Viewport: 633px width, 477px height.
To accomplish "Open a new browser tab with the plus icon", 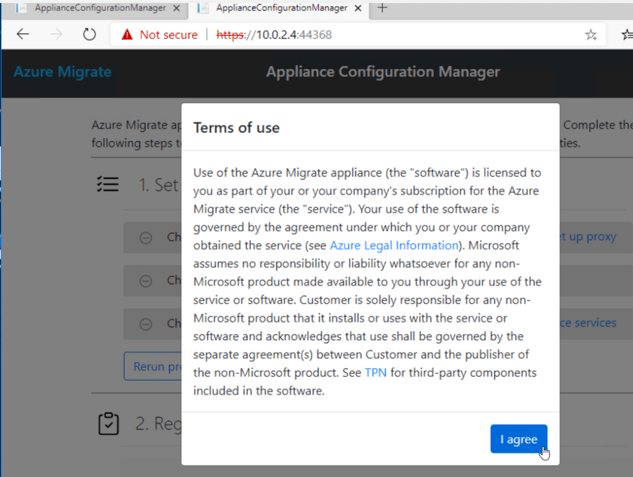I will (x=381, y=9).
